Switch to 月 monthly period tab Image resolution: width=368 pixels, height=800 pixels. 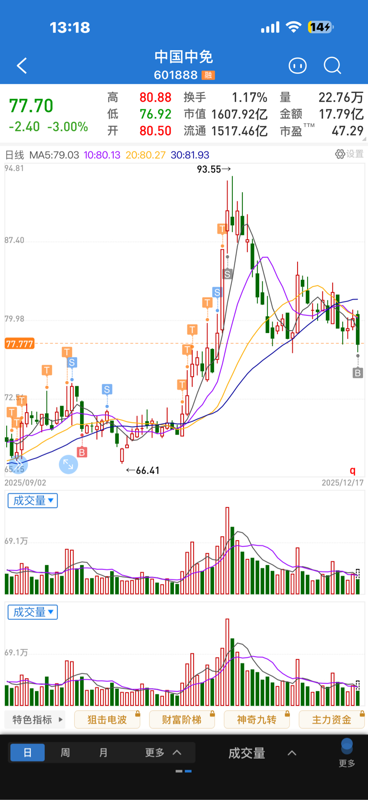click(103, 753)
